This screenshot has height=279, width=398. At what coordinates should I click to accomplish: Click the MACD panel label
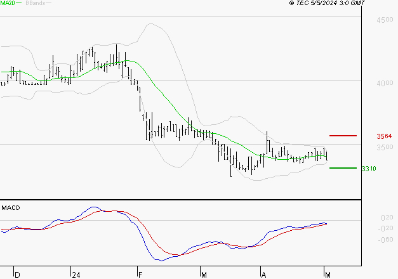pos(11,208)
